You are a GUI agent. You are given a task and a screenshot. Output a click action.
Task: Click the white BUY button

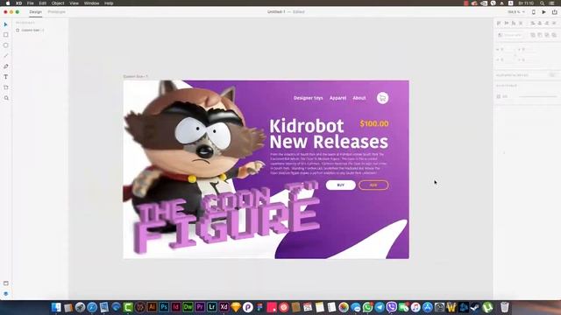[341, 185]
